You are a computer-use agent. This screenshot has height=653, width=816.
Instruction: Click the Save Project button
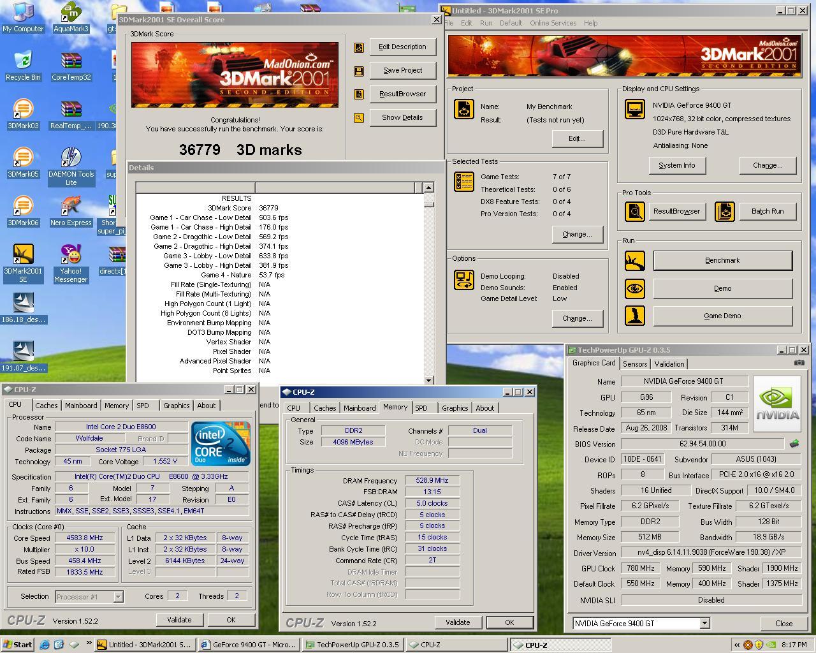403,71
